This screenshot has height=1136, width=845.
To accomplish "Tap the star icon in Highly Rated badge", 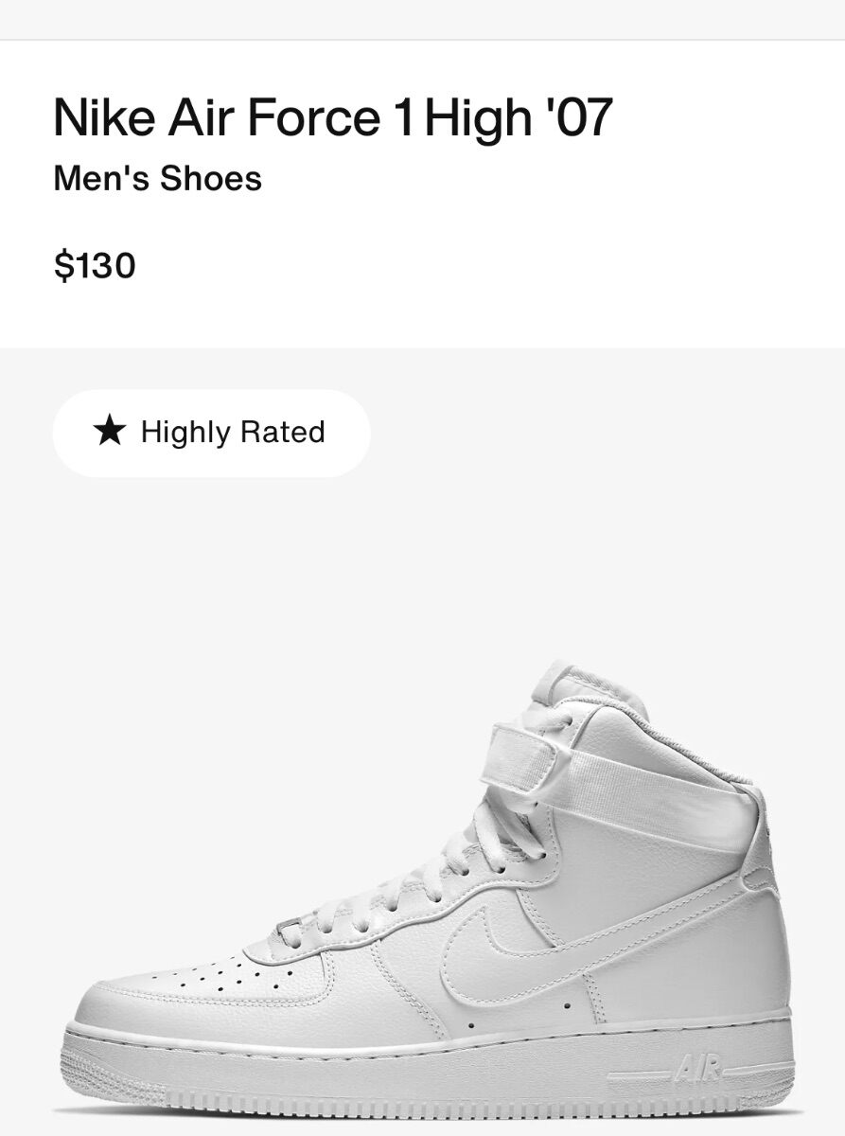I will point(110,432).
